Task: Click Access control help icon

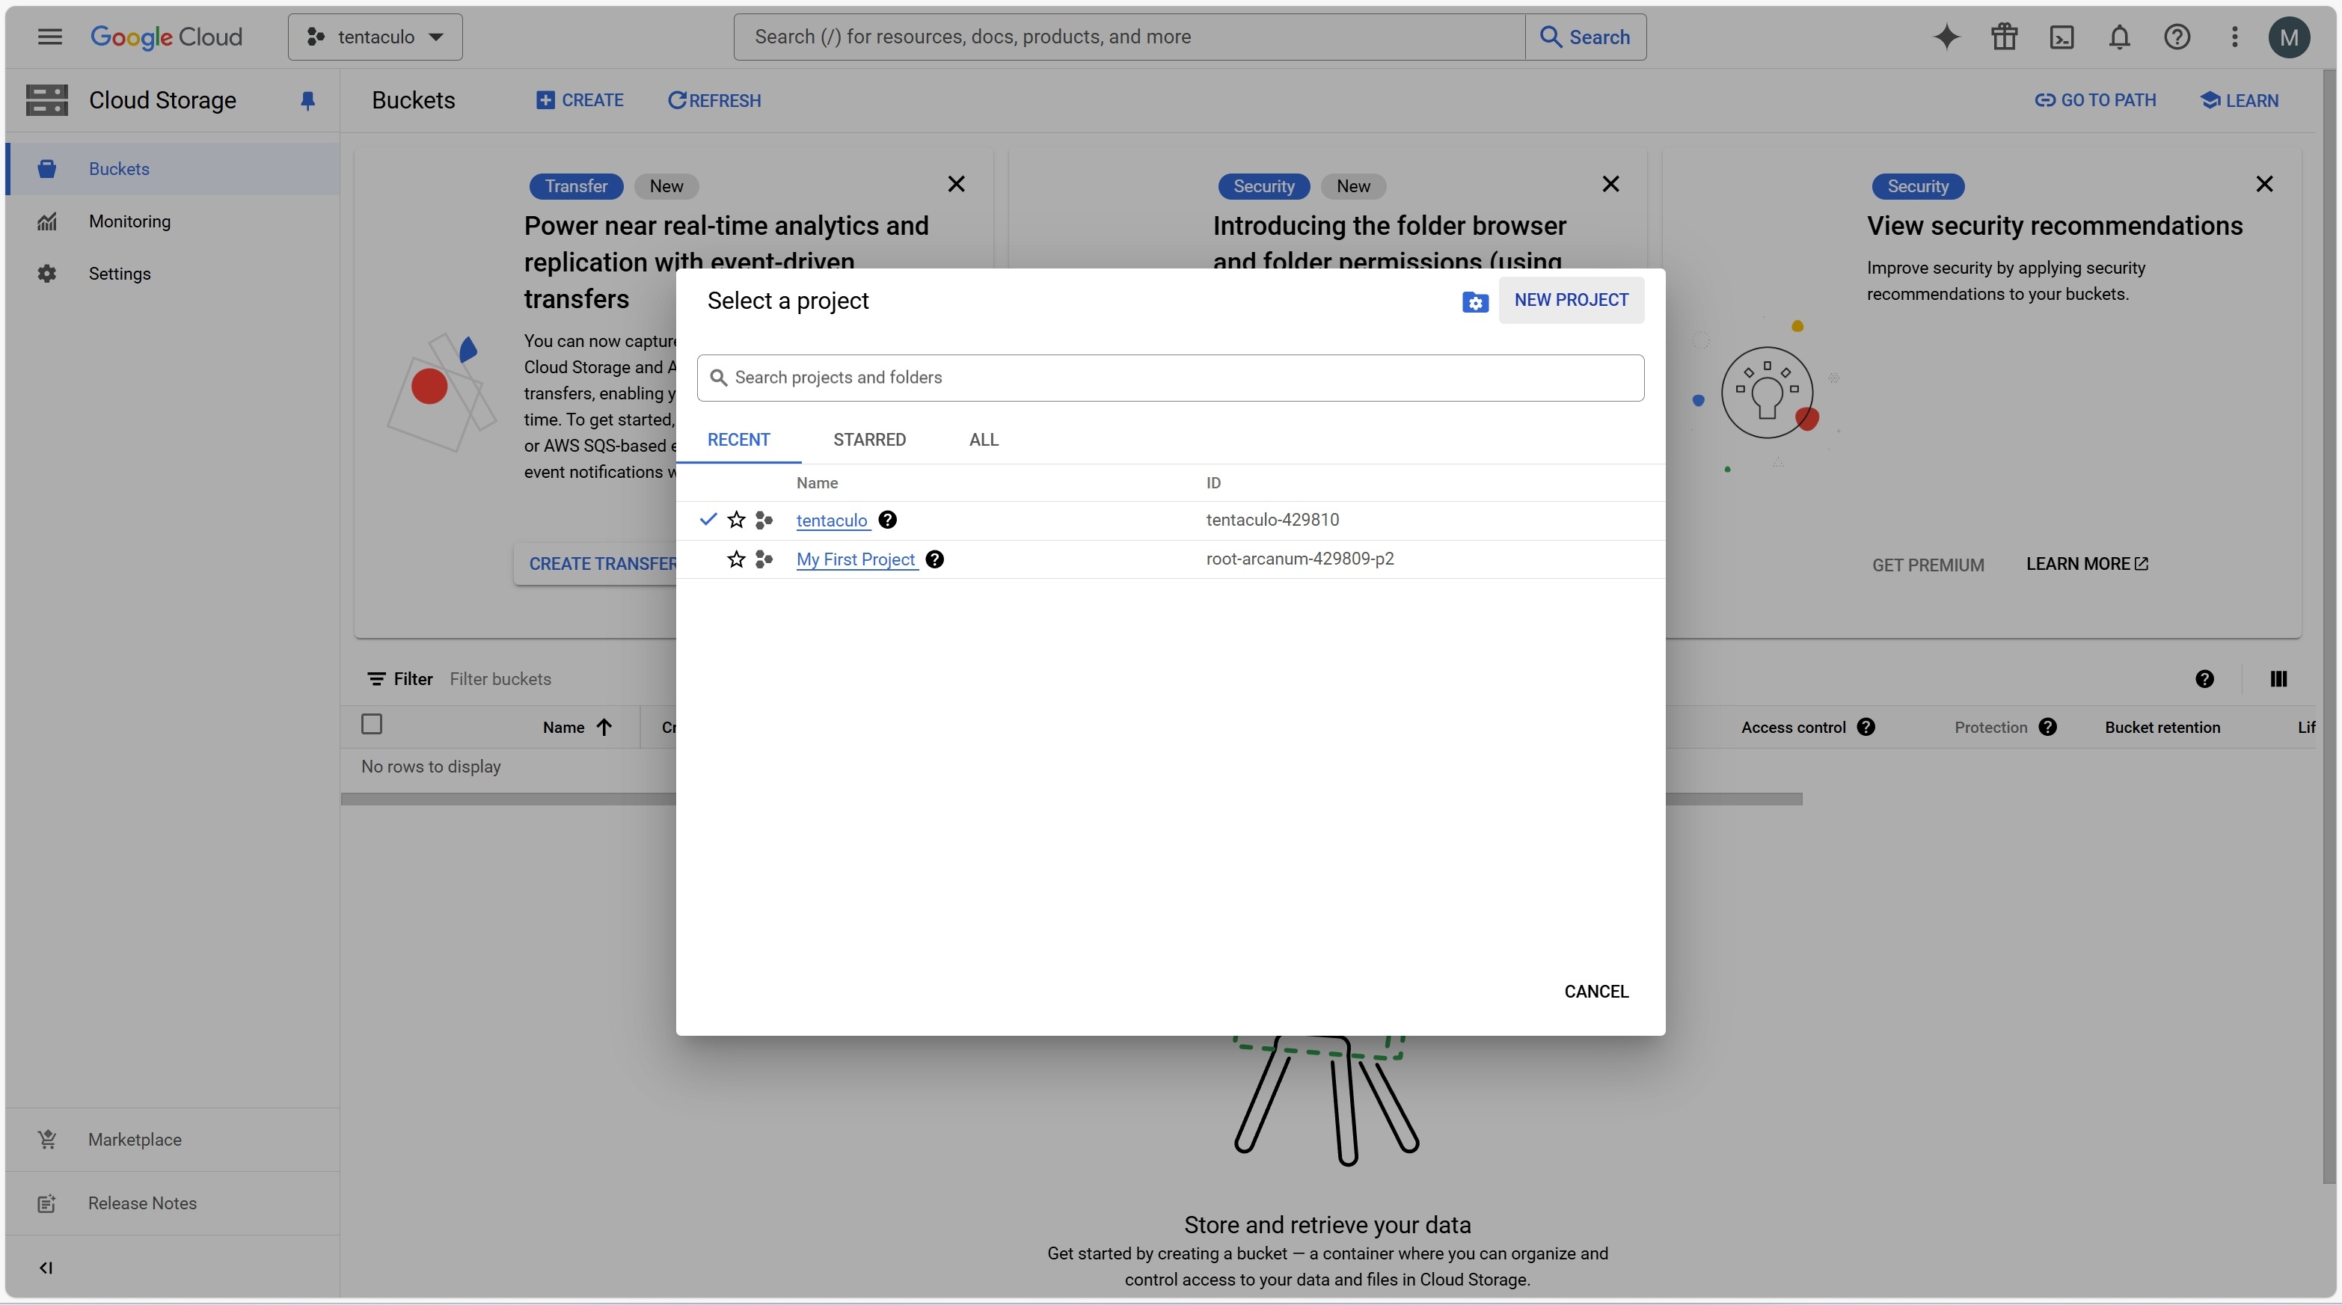Action: tap(1866, 727)
